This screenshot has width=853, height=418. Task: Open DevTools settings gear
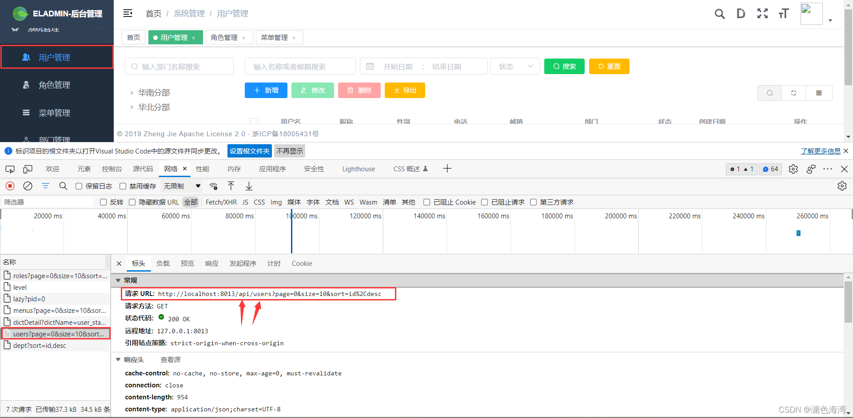(x=793, y=169)
